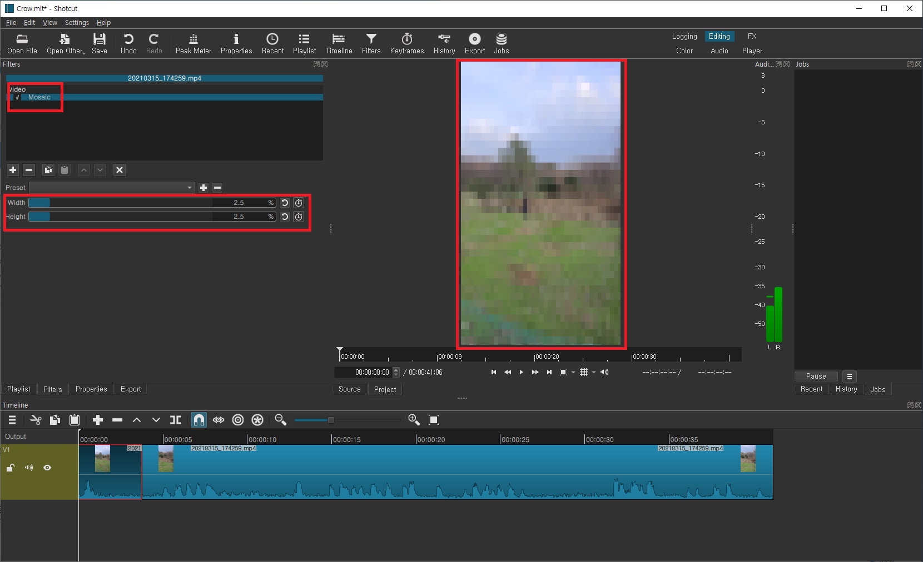
Task: Adjust the timeline zoom slider
Action: tap(347, 420)
